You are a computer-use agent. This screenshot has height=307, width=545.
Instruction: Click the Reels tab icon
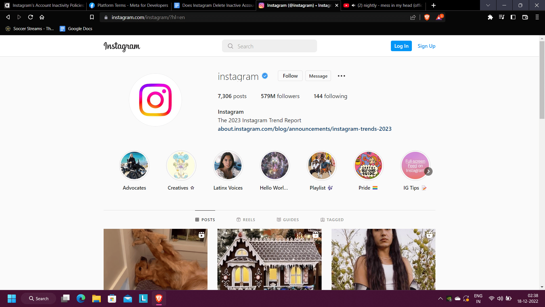pyautogui.click(x=238, y=220)
